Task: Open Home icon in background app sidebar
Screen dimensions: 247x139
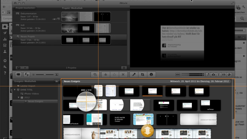Action: click(x=5, y=27)
